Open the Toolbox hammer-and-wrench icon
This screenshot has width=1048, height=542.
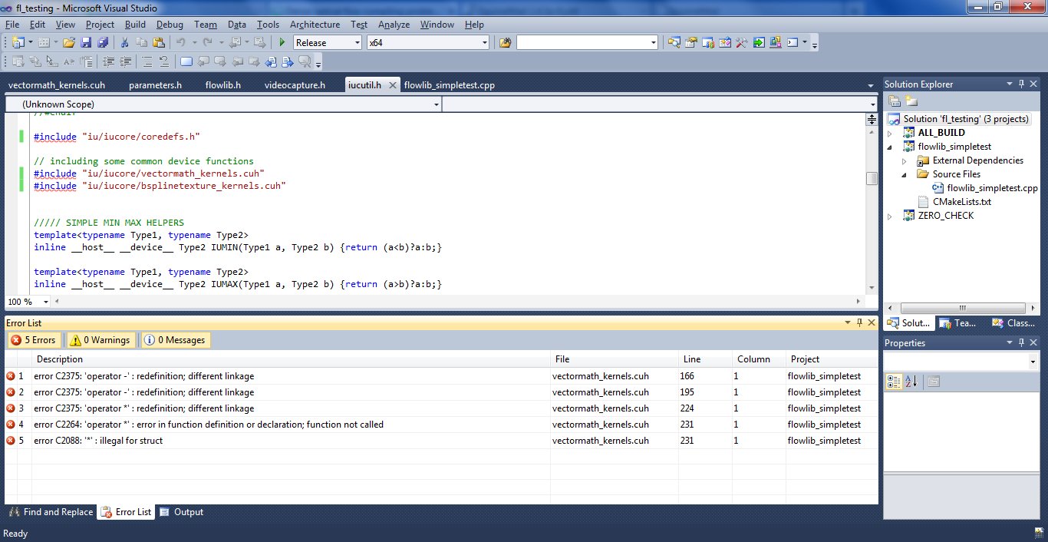pyautogui.click(x=741, y=43)
